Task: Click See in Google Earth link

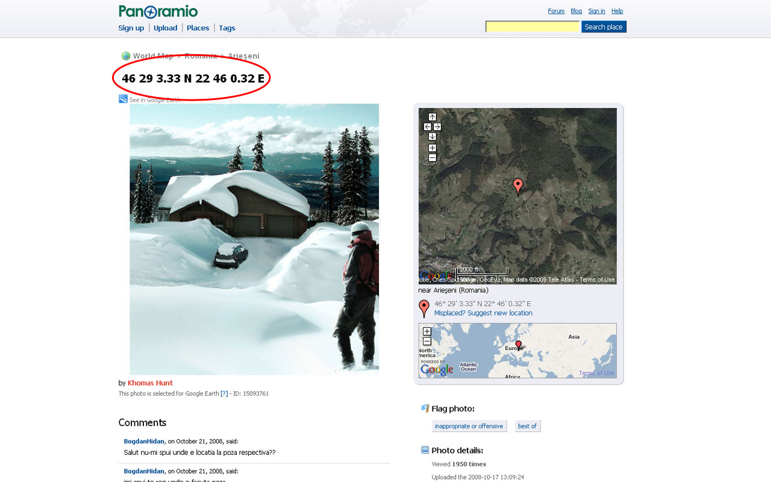Action: click(x=155, y=100)
